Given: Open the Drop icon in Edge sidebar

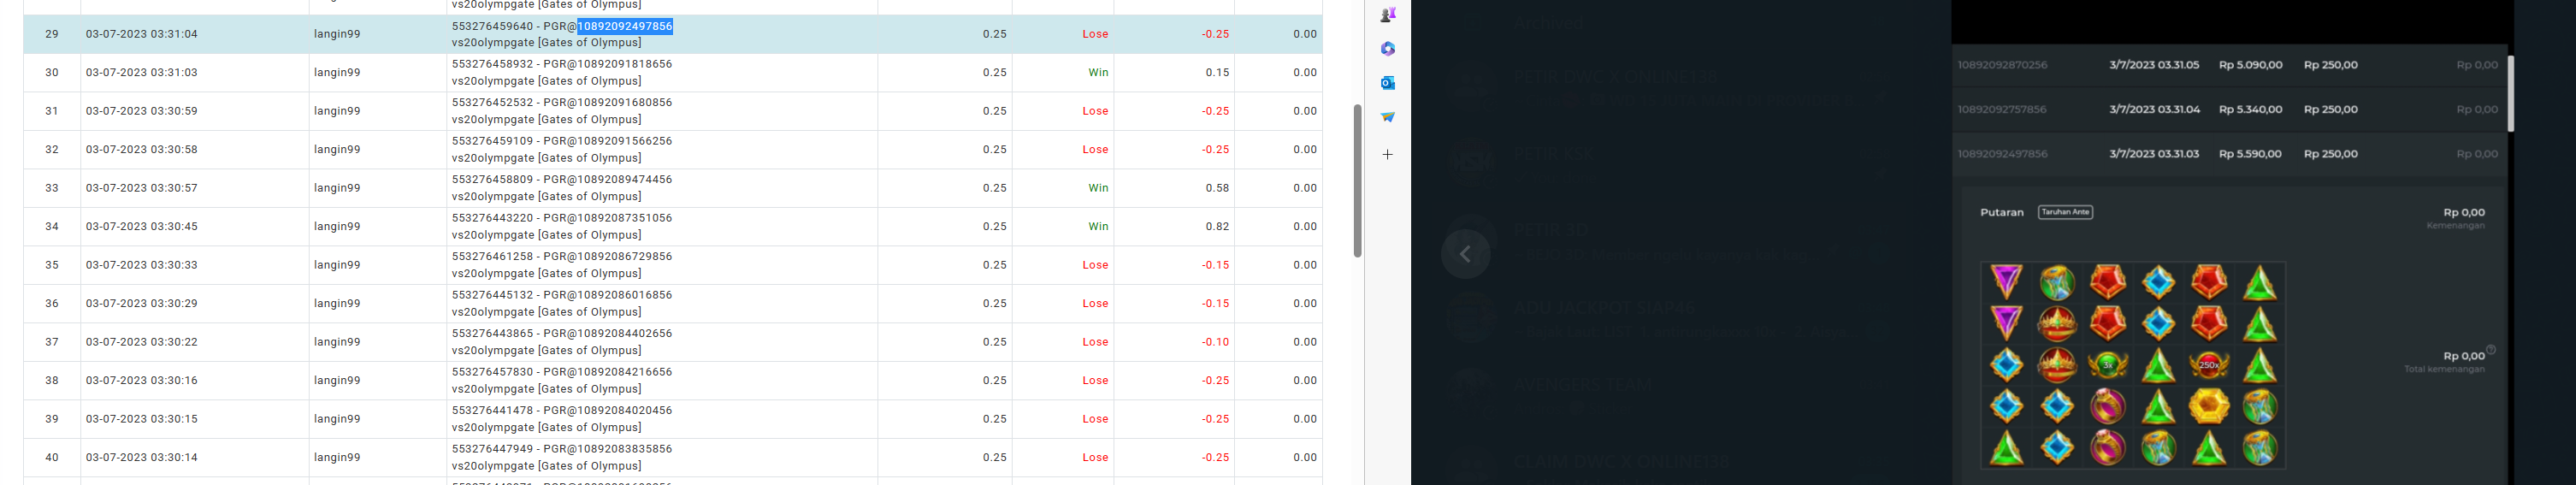Looking at the screenshot, I should tap(1388, 117).
